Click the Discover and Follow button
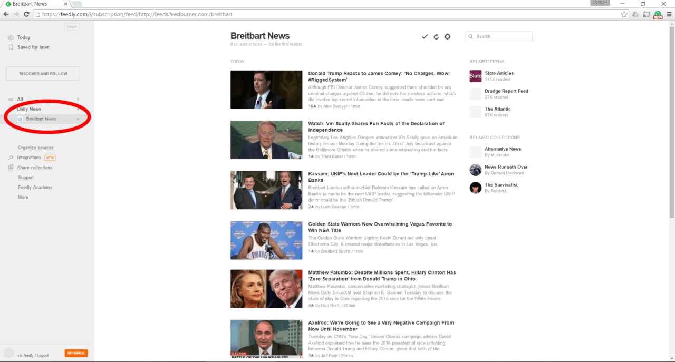 pos(43,74)
